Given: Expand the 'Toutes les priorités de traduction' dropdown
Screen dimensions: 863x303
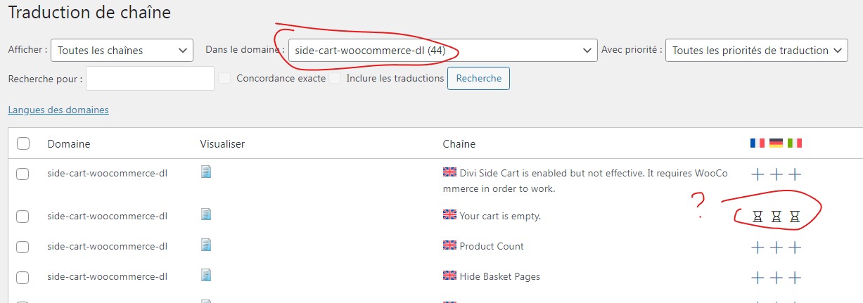Looking at the screenshot, I should pyautogui.click(x=757, y=50).
